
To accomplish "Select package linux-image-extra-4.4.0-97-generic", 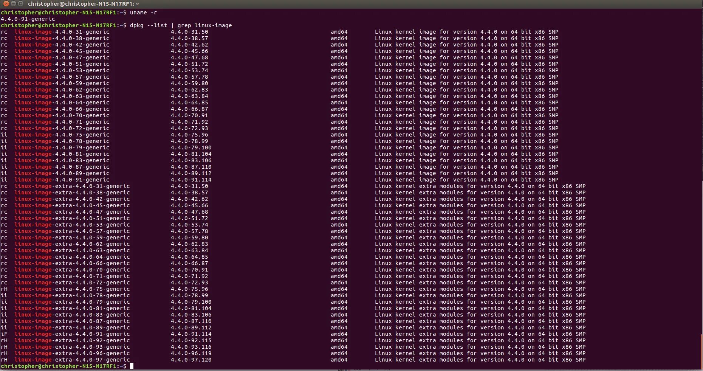I will [x=72, y=360].
